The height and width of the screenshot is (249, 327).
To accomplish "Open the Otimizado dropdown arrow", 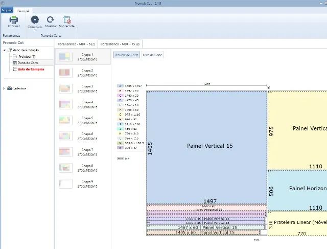I will point(35,30).
